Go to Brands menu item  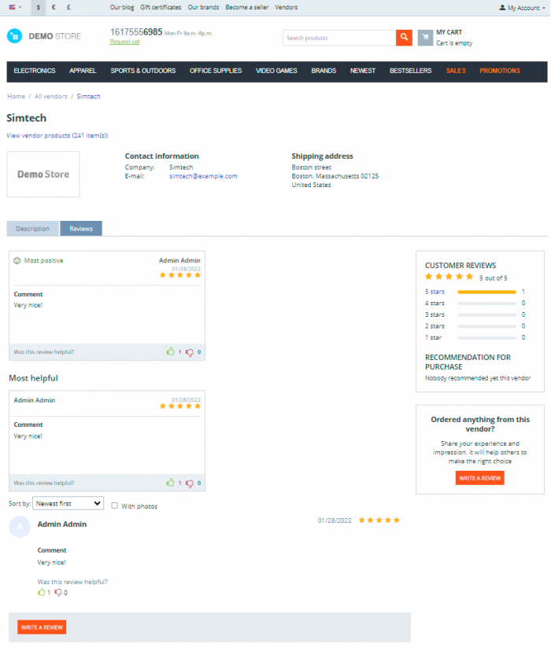[324, 71]
